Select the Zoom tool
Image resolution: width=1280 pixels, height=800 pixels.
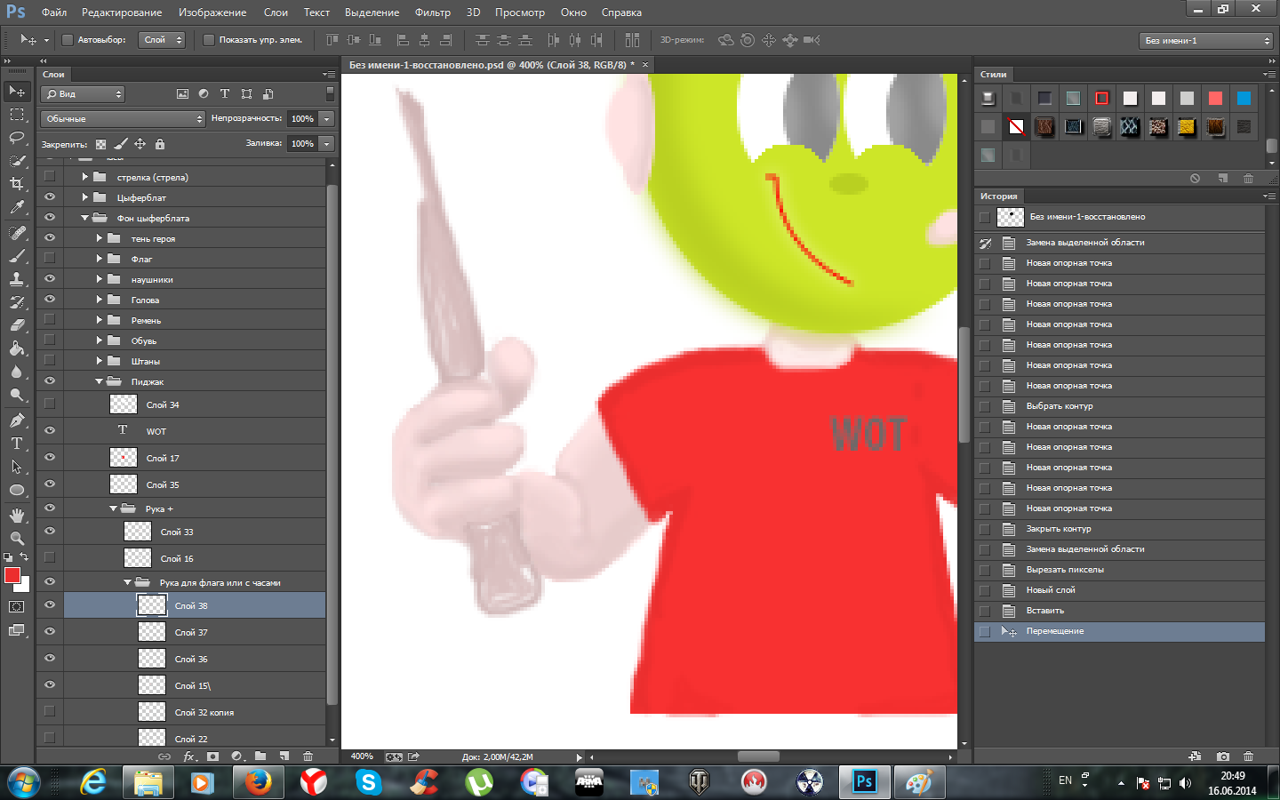coord(17,539)
